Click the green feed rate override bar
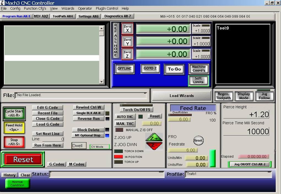The height and width of the screenshot is (194, 281). click(213, 158)
